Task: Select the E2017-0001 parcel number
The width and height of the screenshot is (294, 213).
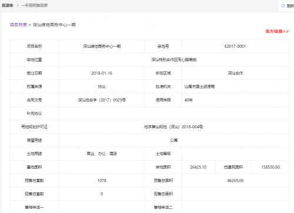Action: tap(235, 46)
